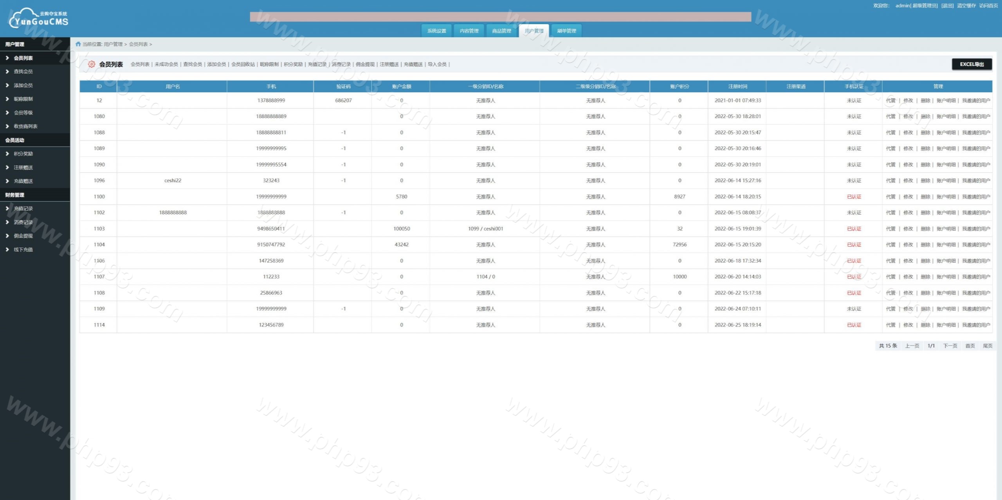Image resolution: width=1002 pixels, height=500 pixels.
Task: Switch to the 系统设置 top tab
Action: coord(436,31)
